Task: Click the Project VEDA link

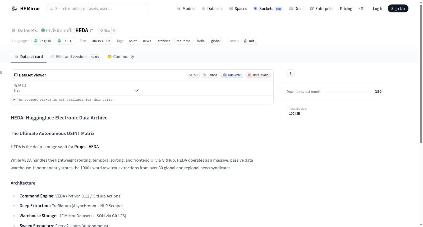Action: (86, 147)
